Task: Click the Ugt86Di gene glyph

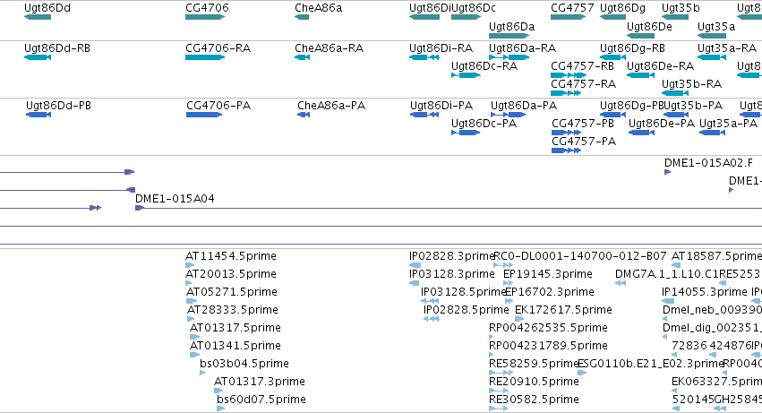Action: (x=424, y=17)
